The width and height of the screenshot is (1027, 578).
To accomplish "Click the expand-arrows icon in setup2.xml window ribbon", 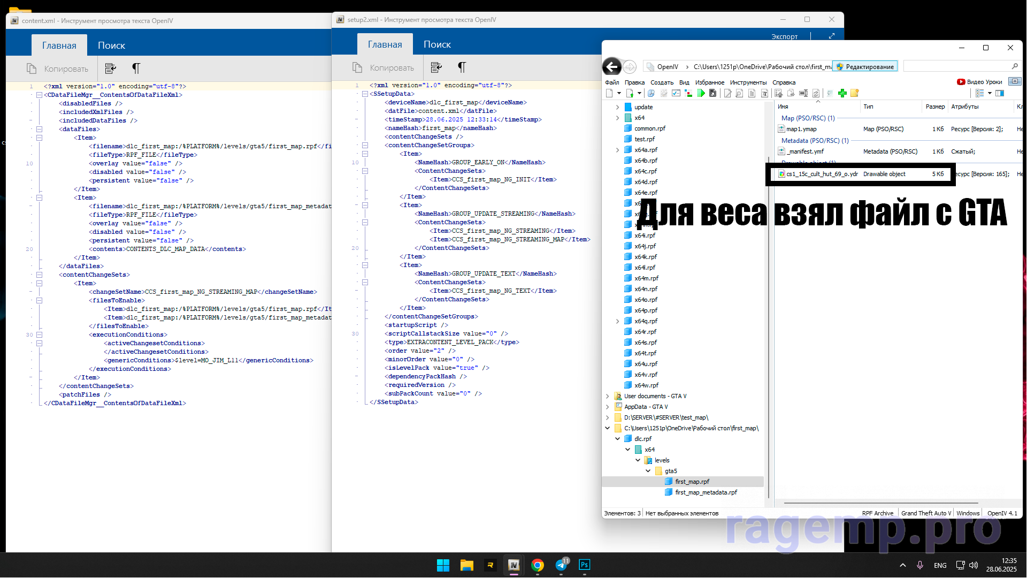I will click(x=832, y=36).
